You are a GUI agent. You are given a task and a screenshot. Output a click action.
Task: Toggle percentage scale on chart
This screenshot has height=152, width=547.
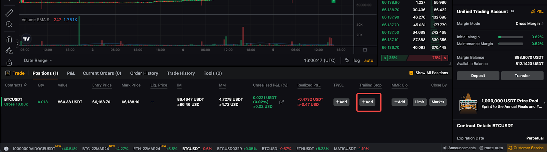(x=347, y=60)
